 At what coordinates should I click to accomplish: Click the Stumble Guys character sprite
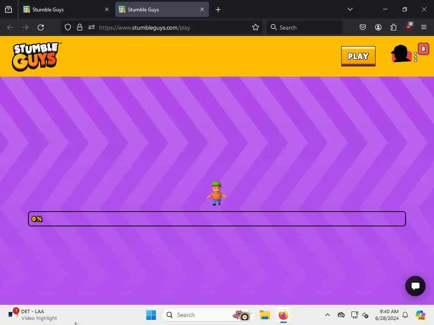pos(217,193)
